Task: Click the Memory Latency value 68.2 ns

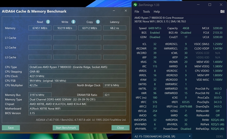Action: pos(115,28)
